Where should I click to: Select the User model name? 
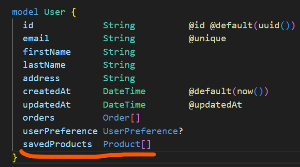coord(55,12)
